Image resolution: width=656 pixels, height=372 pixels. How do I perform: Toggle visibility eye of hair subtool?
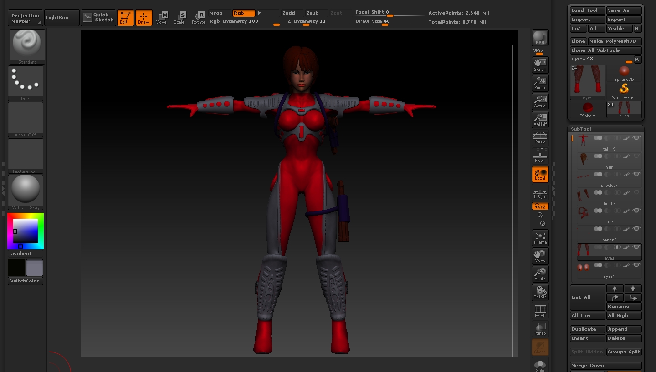point(637,156)
